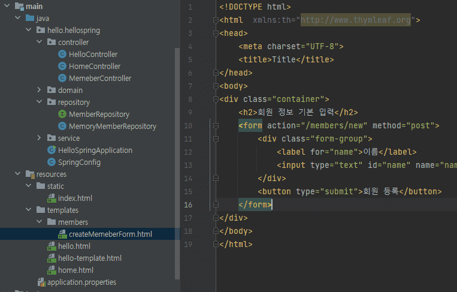Click the java source folder icon
This screenshot has height=292, width=457.
[x=30, y=18]
